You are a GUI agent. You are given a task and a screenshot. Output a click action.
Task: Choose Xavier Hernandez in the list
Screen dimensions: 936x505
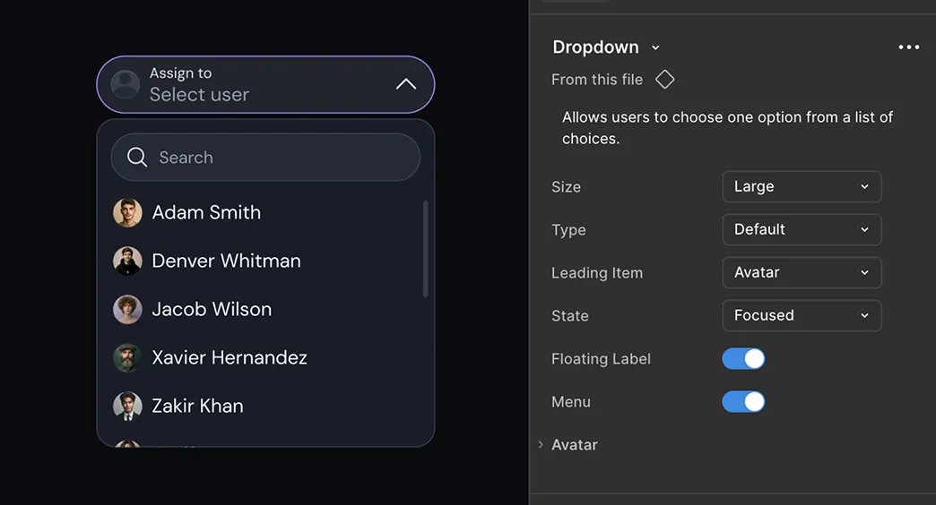[x=230, y=358]
